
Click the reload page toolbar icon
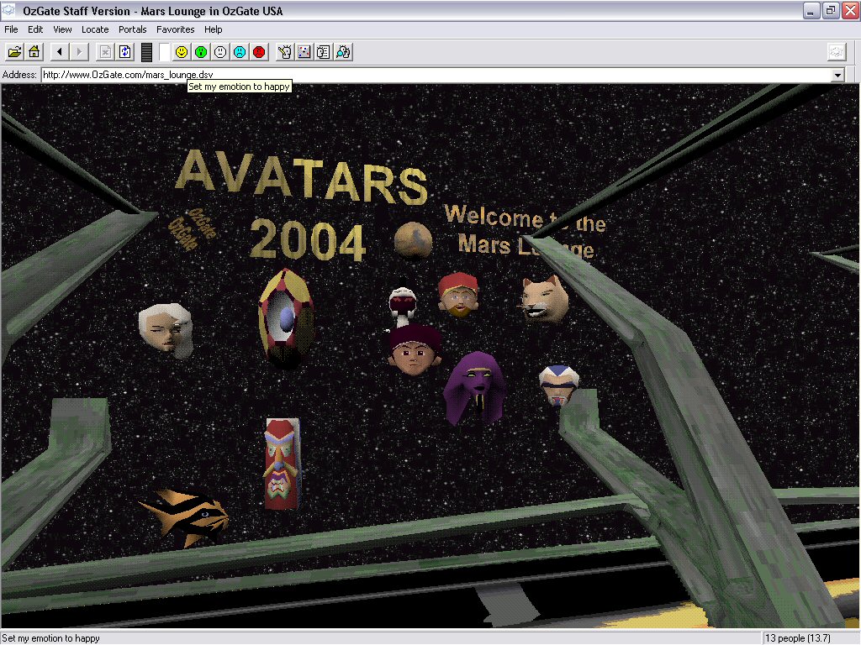pyautogui.click(x=125, y=52)
